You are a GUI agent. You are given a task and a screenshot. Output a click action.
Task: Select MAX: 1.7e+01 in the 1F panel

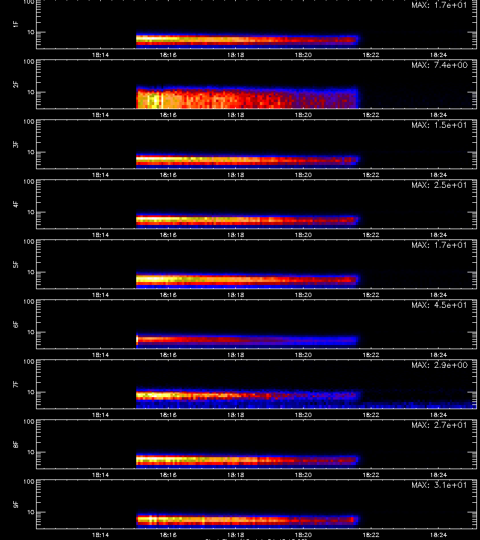click(x=439, y=5)
